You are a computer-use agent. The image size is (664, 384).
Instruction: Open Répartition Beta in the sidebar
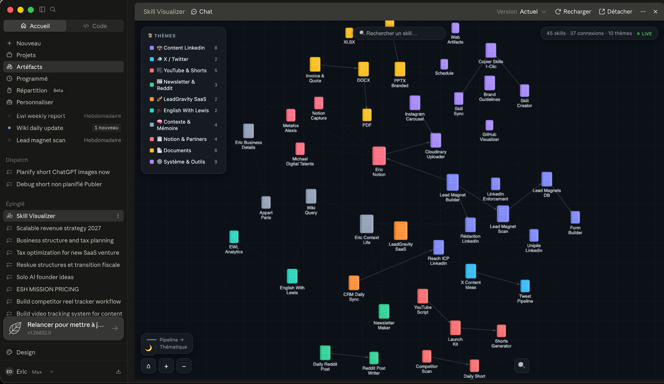[63, 90]
